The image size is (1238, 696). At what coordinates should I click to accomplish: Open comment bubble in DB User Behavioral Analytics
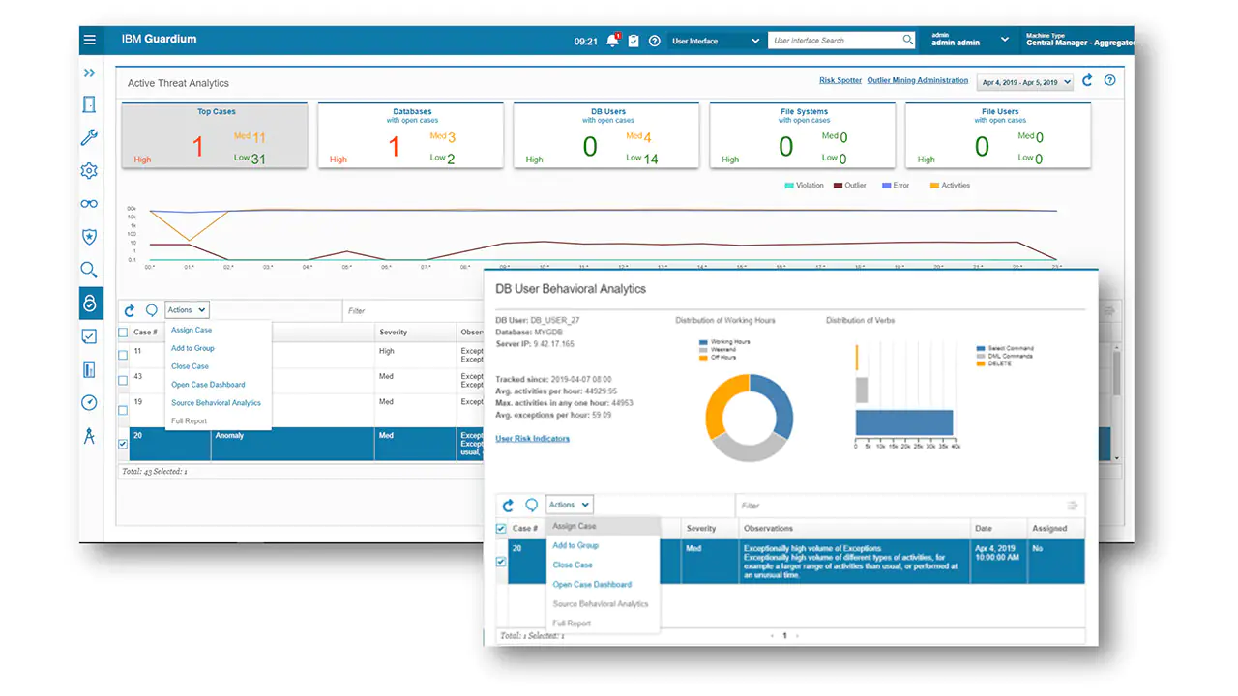531,505
